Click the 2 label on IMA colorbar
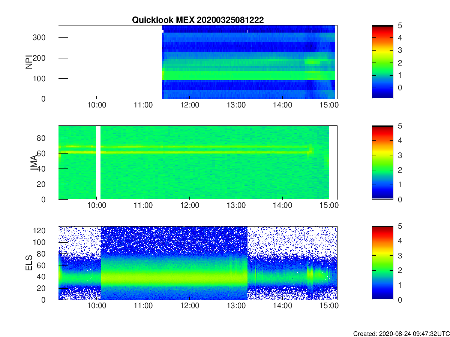Image resolution: width=450 pixels, height=337 pixels. (x=400, y=170)
